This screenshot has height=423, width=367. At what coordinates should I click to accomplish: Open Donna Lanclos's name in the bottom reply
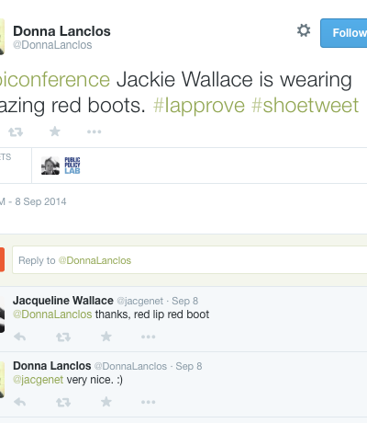coord(52,366)
